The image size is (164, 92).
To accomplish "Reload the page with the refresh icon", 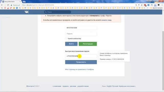I will [x=8, y=5].
